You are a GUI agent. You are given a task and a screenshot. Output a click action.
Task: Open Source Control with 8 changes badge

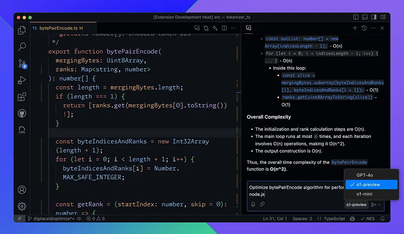(x=22, y=64)
